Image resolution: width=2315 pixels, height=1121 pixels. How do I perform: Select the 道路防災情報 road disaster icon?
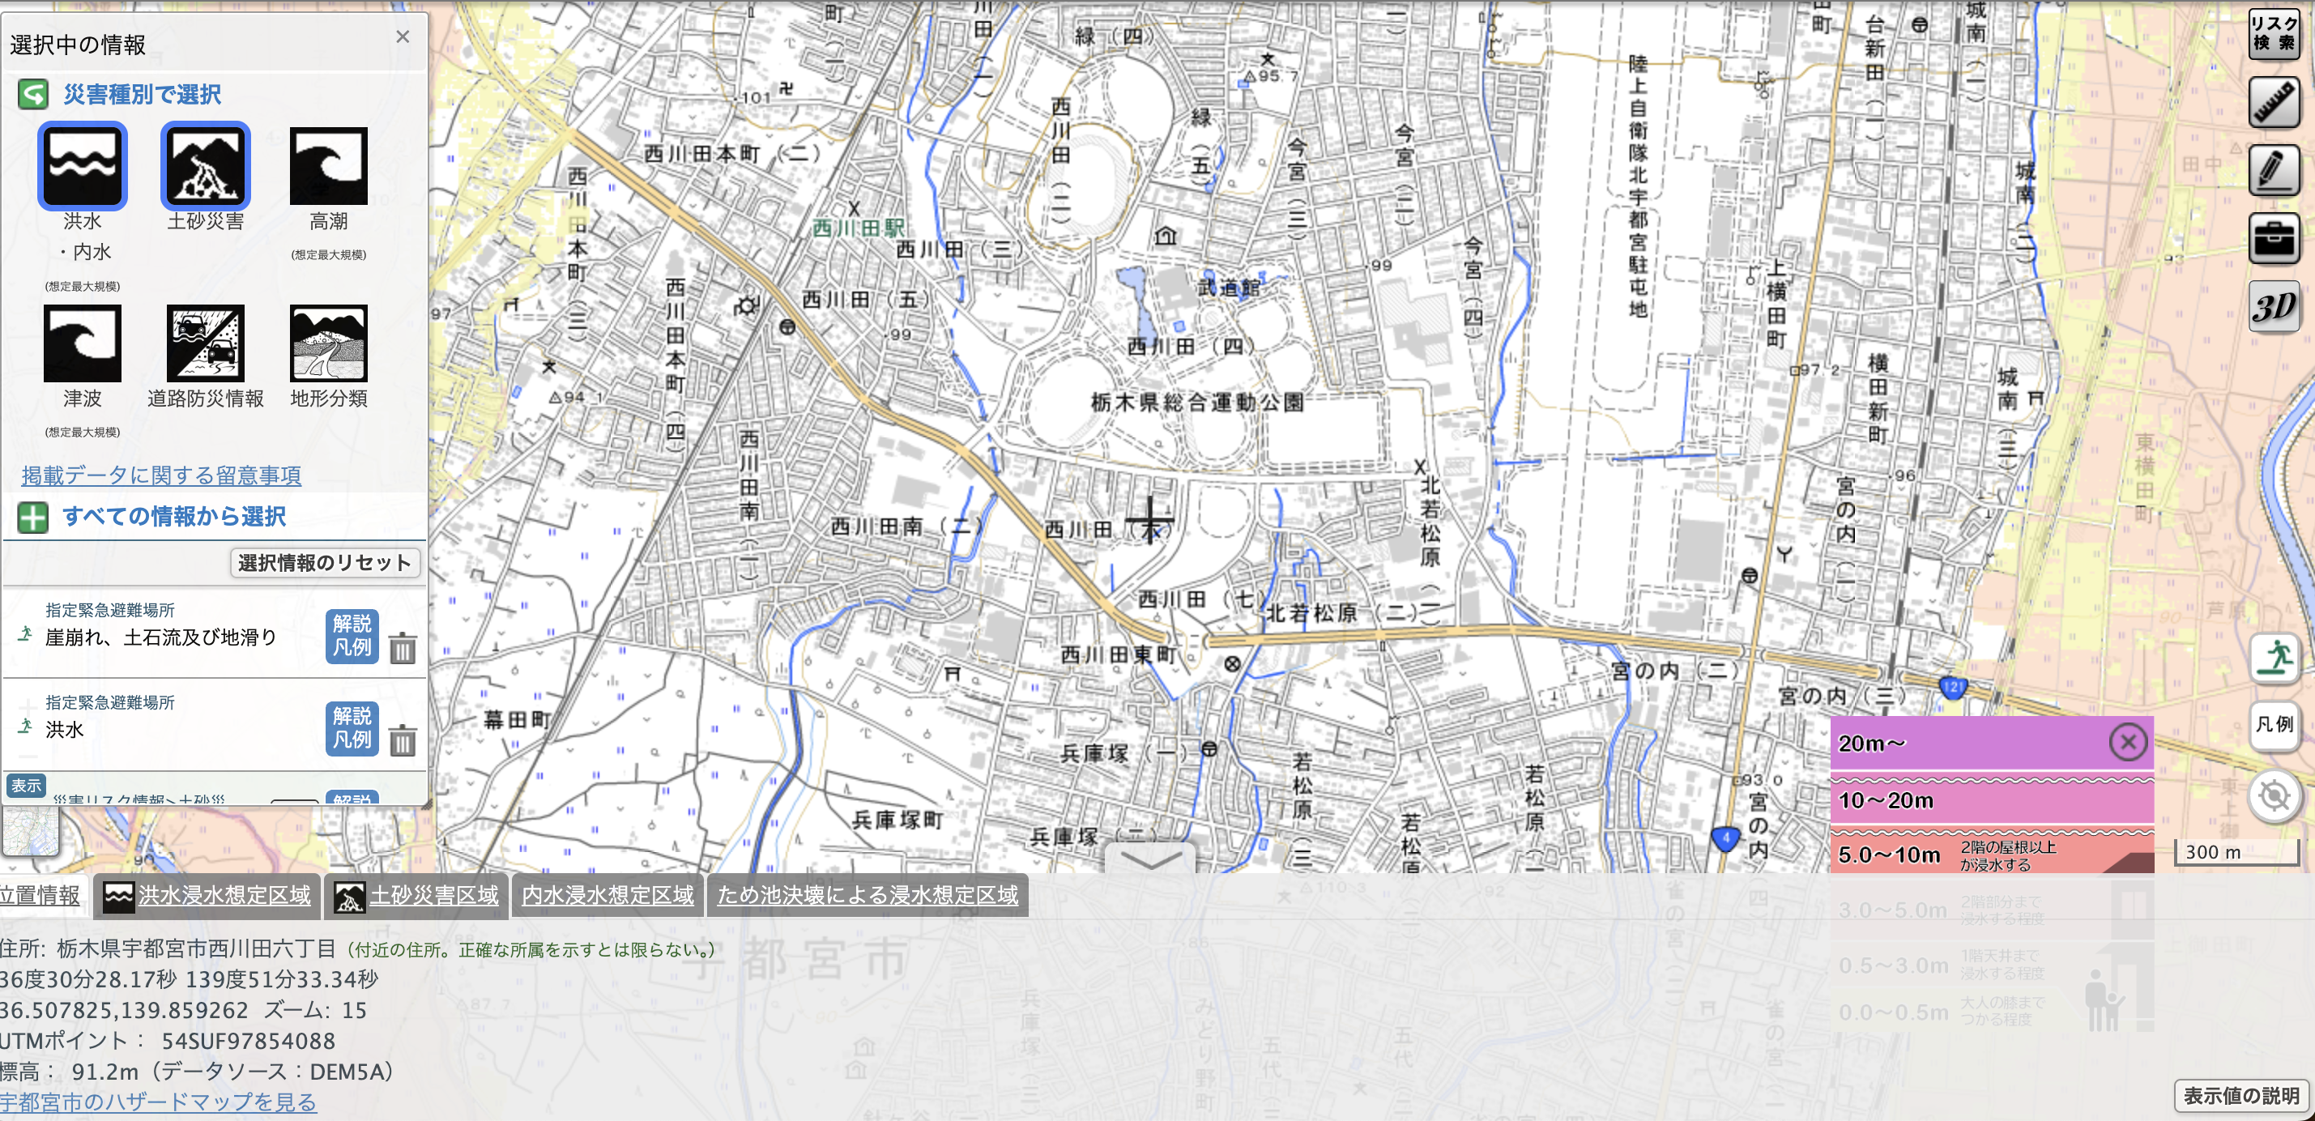(x=205, y=343)
